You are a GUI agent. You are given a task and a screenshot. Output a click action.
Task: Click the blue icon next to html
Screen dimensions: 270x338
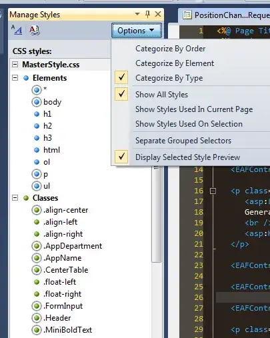click(37, 150)
